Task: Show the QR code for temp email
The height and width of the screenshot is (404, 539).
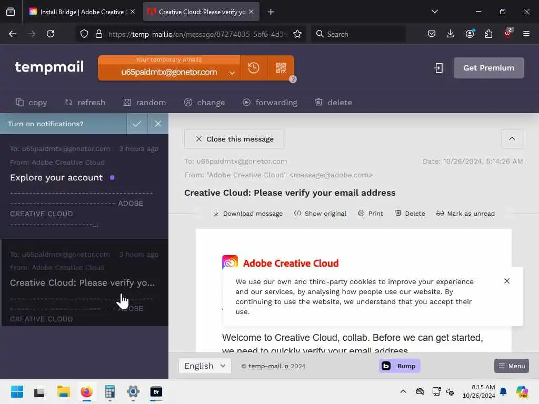Action: click(x=281, y=68)
